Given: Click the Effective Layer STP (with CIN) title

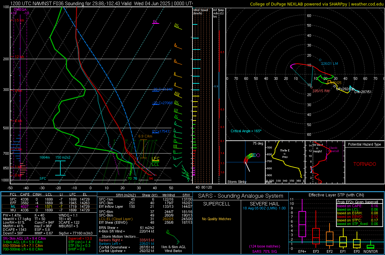Looking at the screenshot, I should [336, 195].
